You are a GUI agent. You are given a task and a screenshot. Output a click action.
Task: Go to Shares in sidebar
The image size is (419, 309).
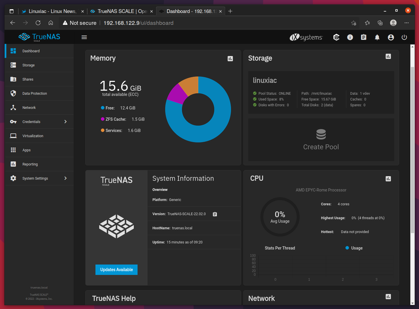point(39,79)
